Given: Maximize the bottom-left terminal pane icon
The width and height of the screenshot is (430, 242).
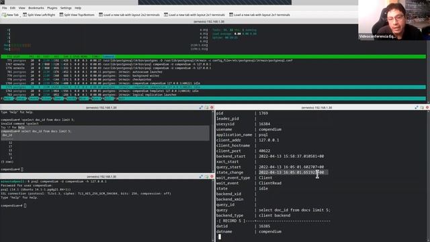Looking at the screenshot, I should click(x=202, y=176).
